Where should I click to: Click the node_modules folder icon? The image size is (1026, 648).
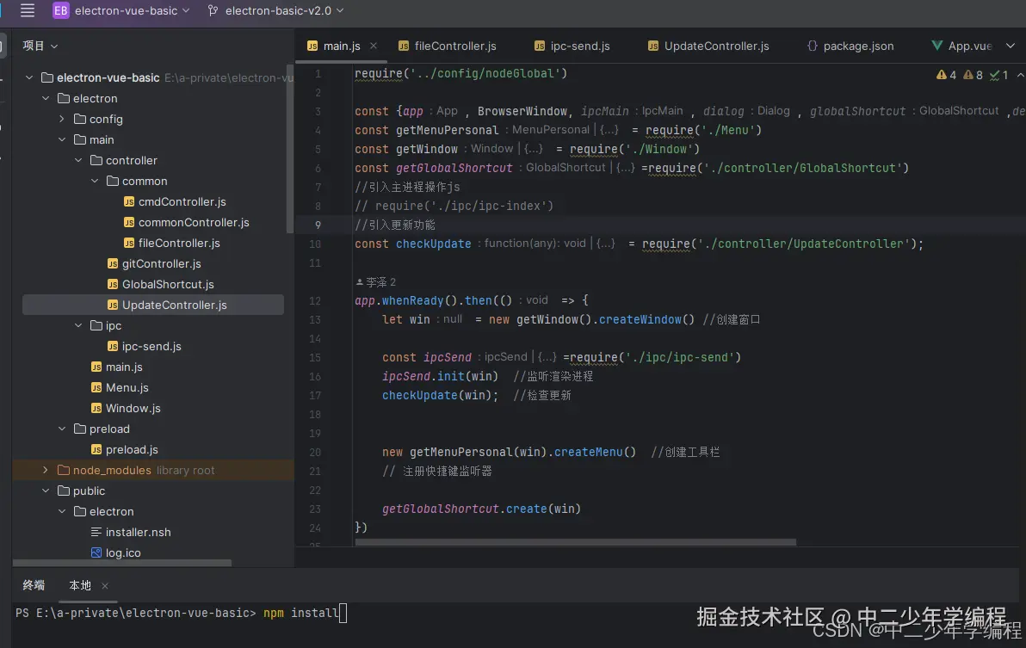[64, 470]
